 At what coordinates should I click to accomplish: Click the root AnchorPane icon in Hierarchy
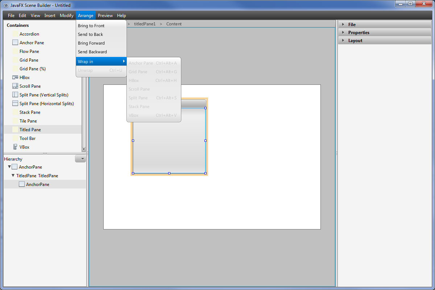[14, 167]
